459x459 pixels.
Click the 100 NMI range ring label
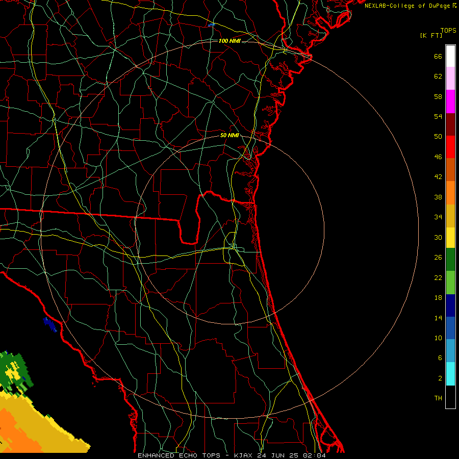(x=229, y=41)
